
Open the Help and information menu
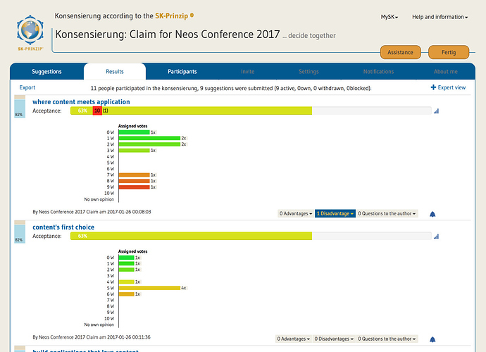tap(439, 17)
